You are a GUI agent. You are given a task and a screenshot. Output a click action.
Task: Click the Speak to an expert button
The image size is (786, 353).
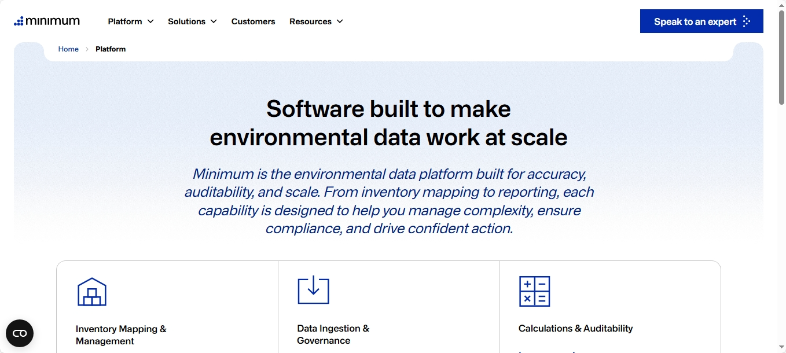click(701, 21)
